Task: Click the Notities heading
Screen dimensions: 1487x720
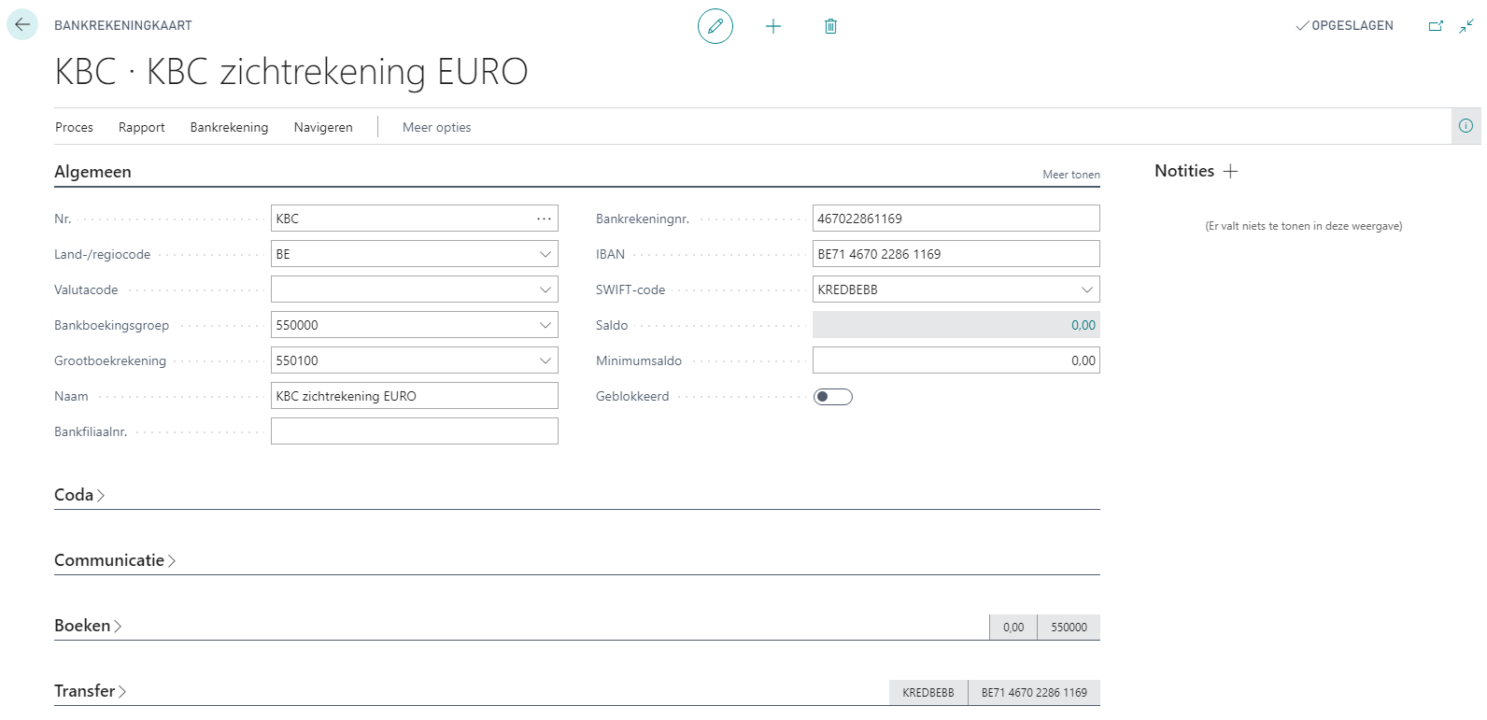Action: [x=1184, y=171]
